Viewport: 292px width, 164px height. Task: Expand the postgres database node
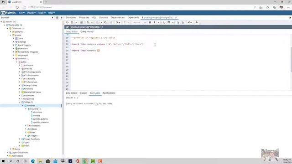(x=10, y=32)
